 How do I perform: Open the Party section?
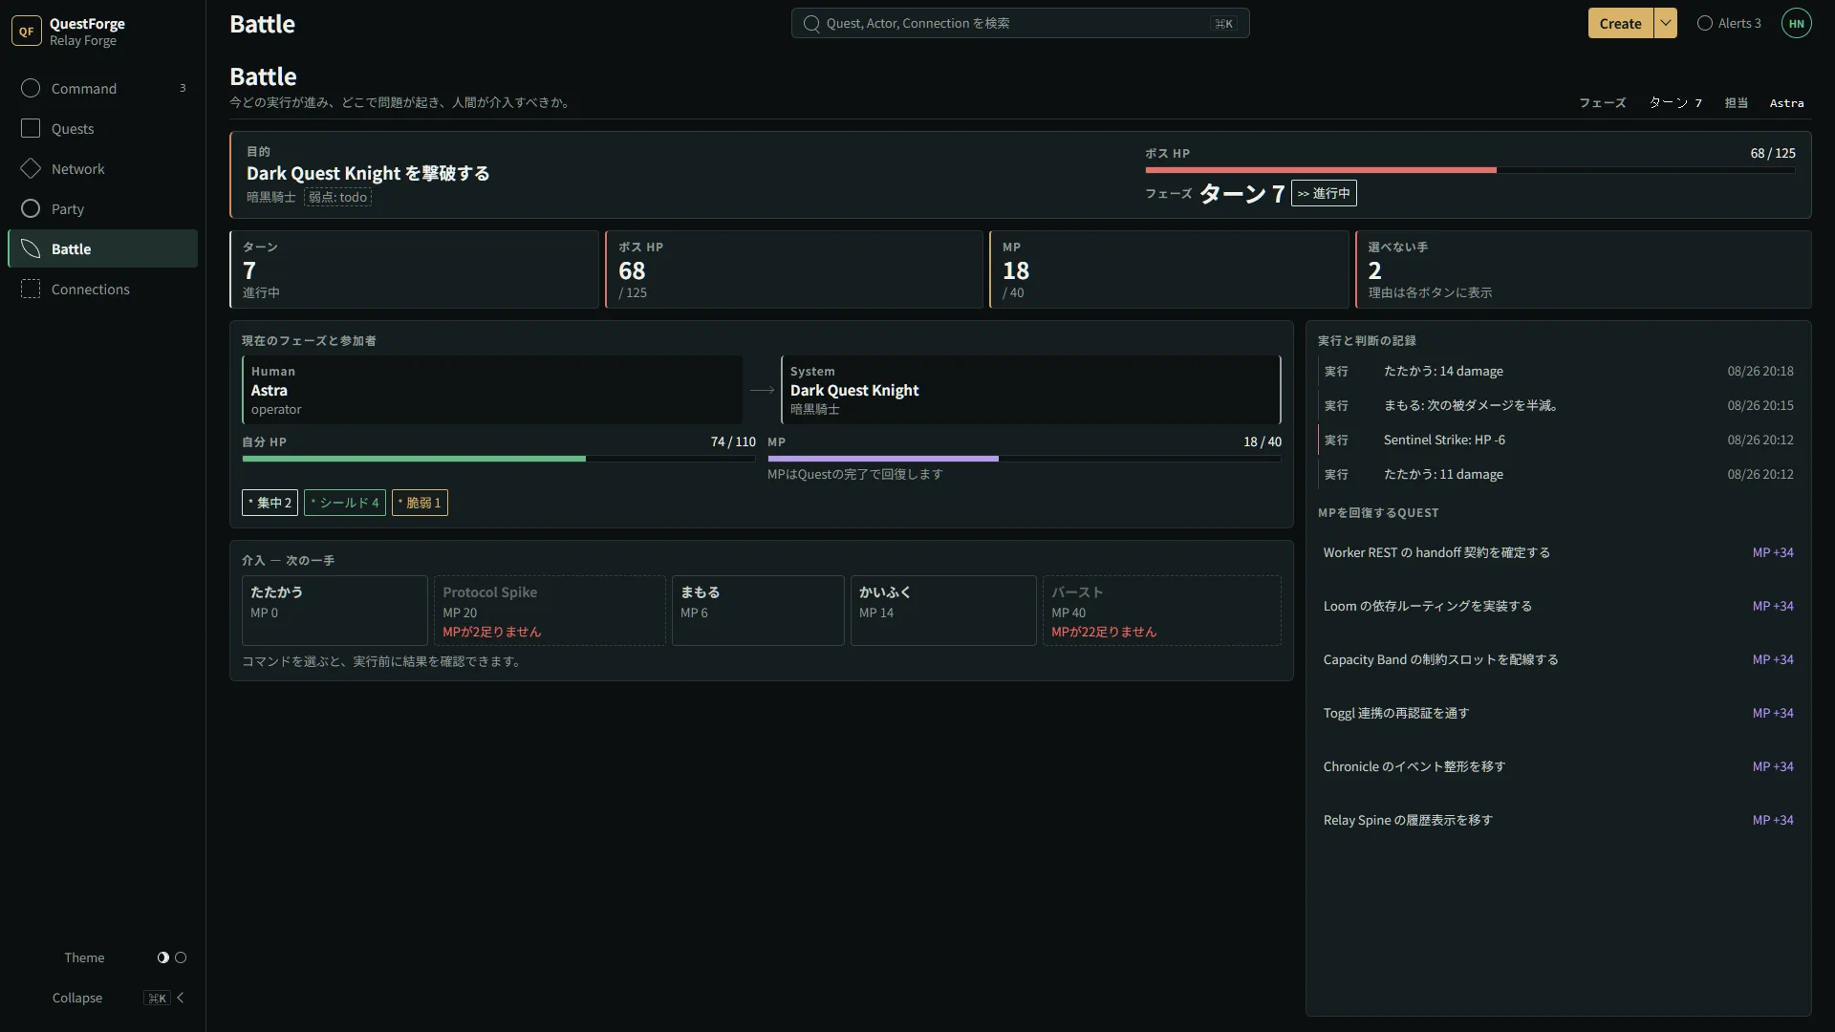coord(102,208)
